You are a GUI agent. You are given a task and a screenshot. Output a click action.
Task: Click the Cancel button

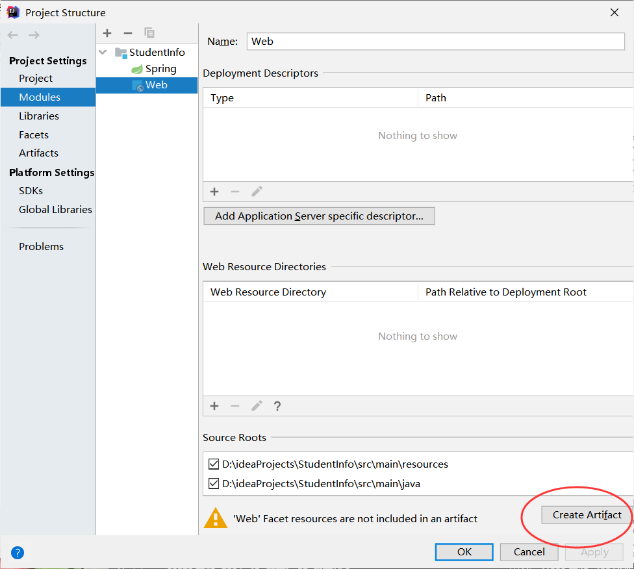529,552
